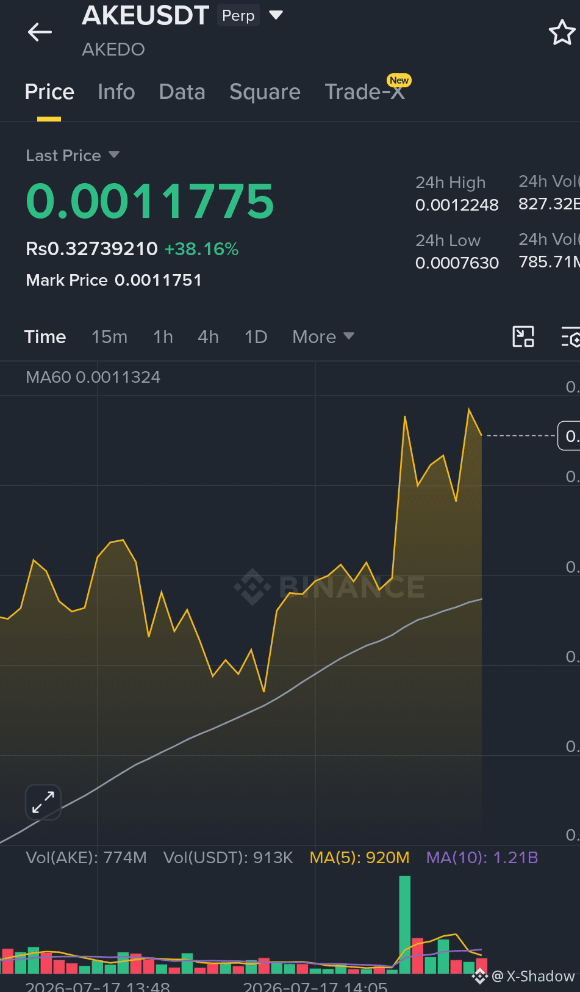Tap the Vol(AKE): 774M label
Screen dimensions: 580x992
click(x=86, y=857)
